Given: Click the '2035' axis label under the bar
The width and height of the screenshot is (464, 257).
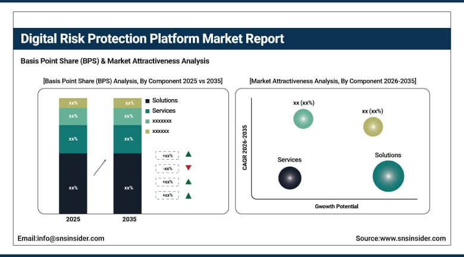Looking at the screenshot, I should [x=129, y=219].
